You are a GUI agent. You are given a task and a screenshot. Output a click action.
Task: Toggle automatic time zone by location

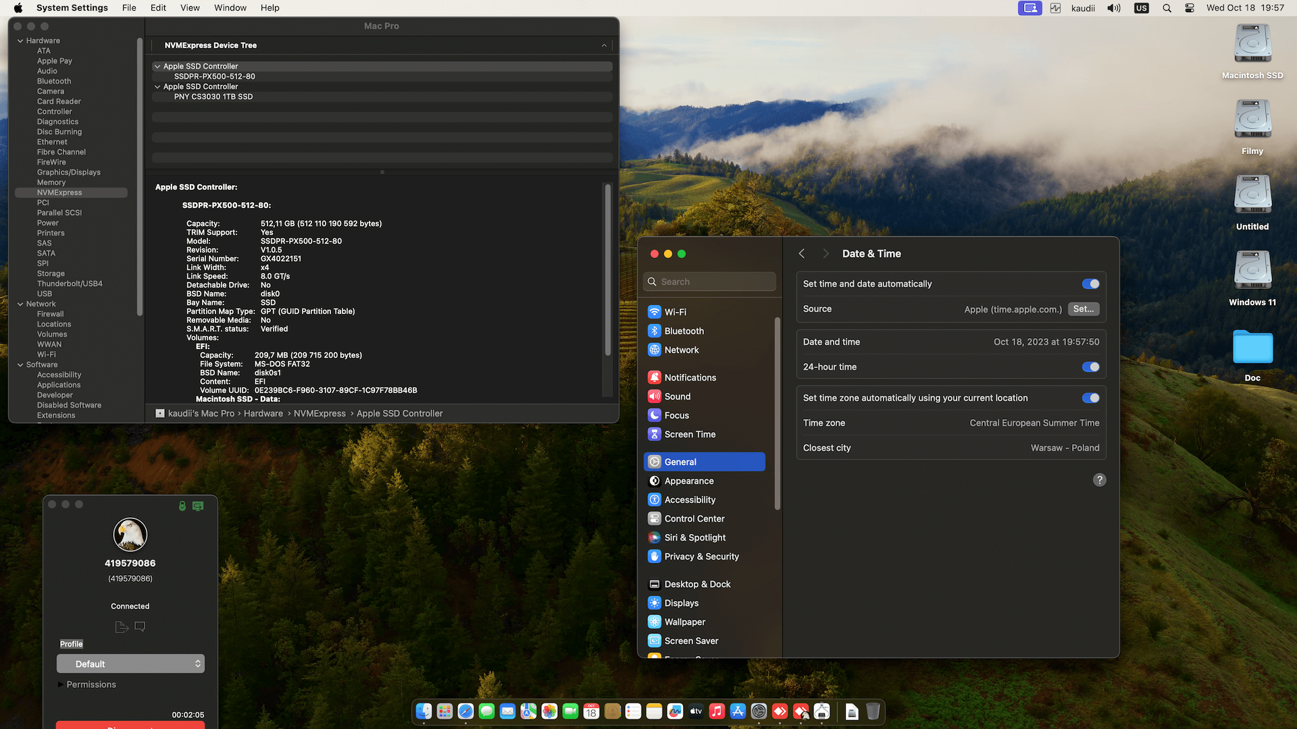1090,398
